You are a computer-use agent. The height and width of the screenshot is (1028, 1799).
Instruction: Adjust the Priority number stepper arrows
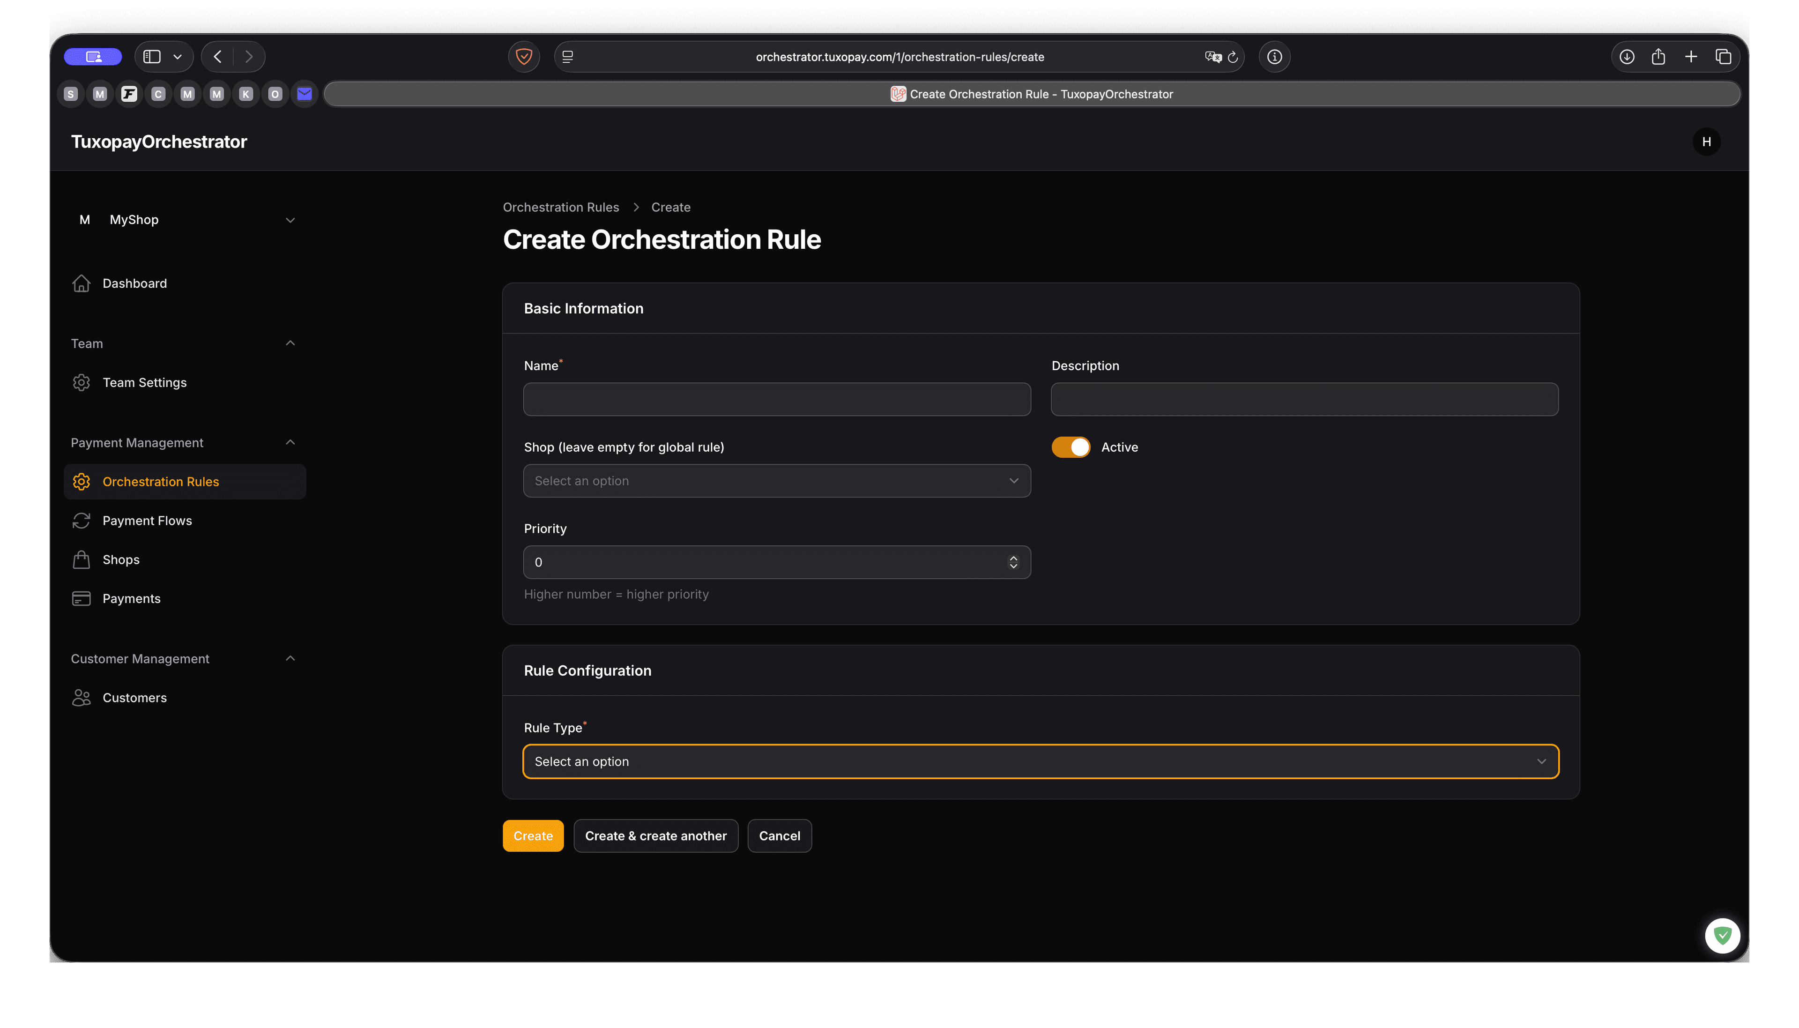1013,562
